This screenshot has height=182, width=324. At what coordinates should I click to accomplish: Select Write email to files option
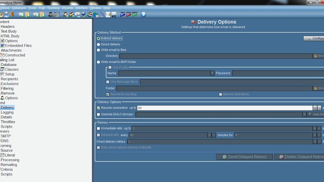[x=99, y=50]
